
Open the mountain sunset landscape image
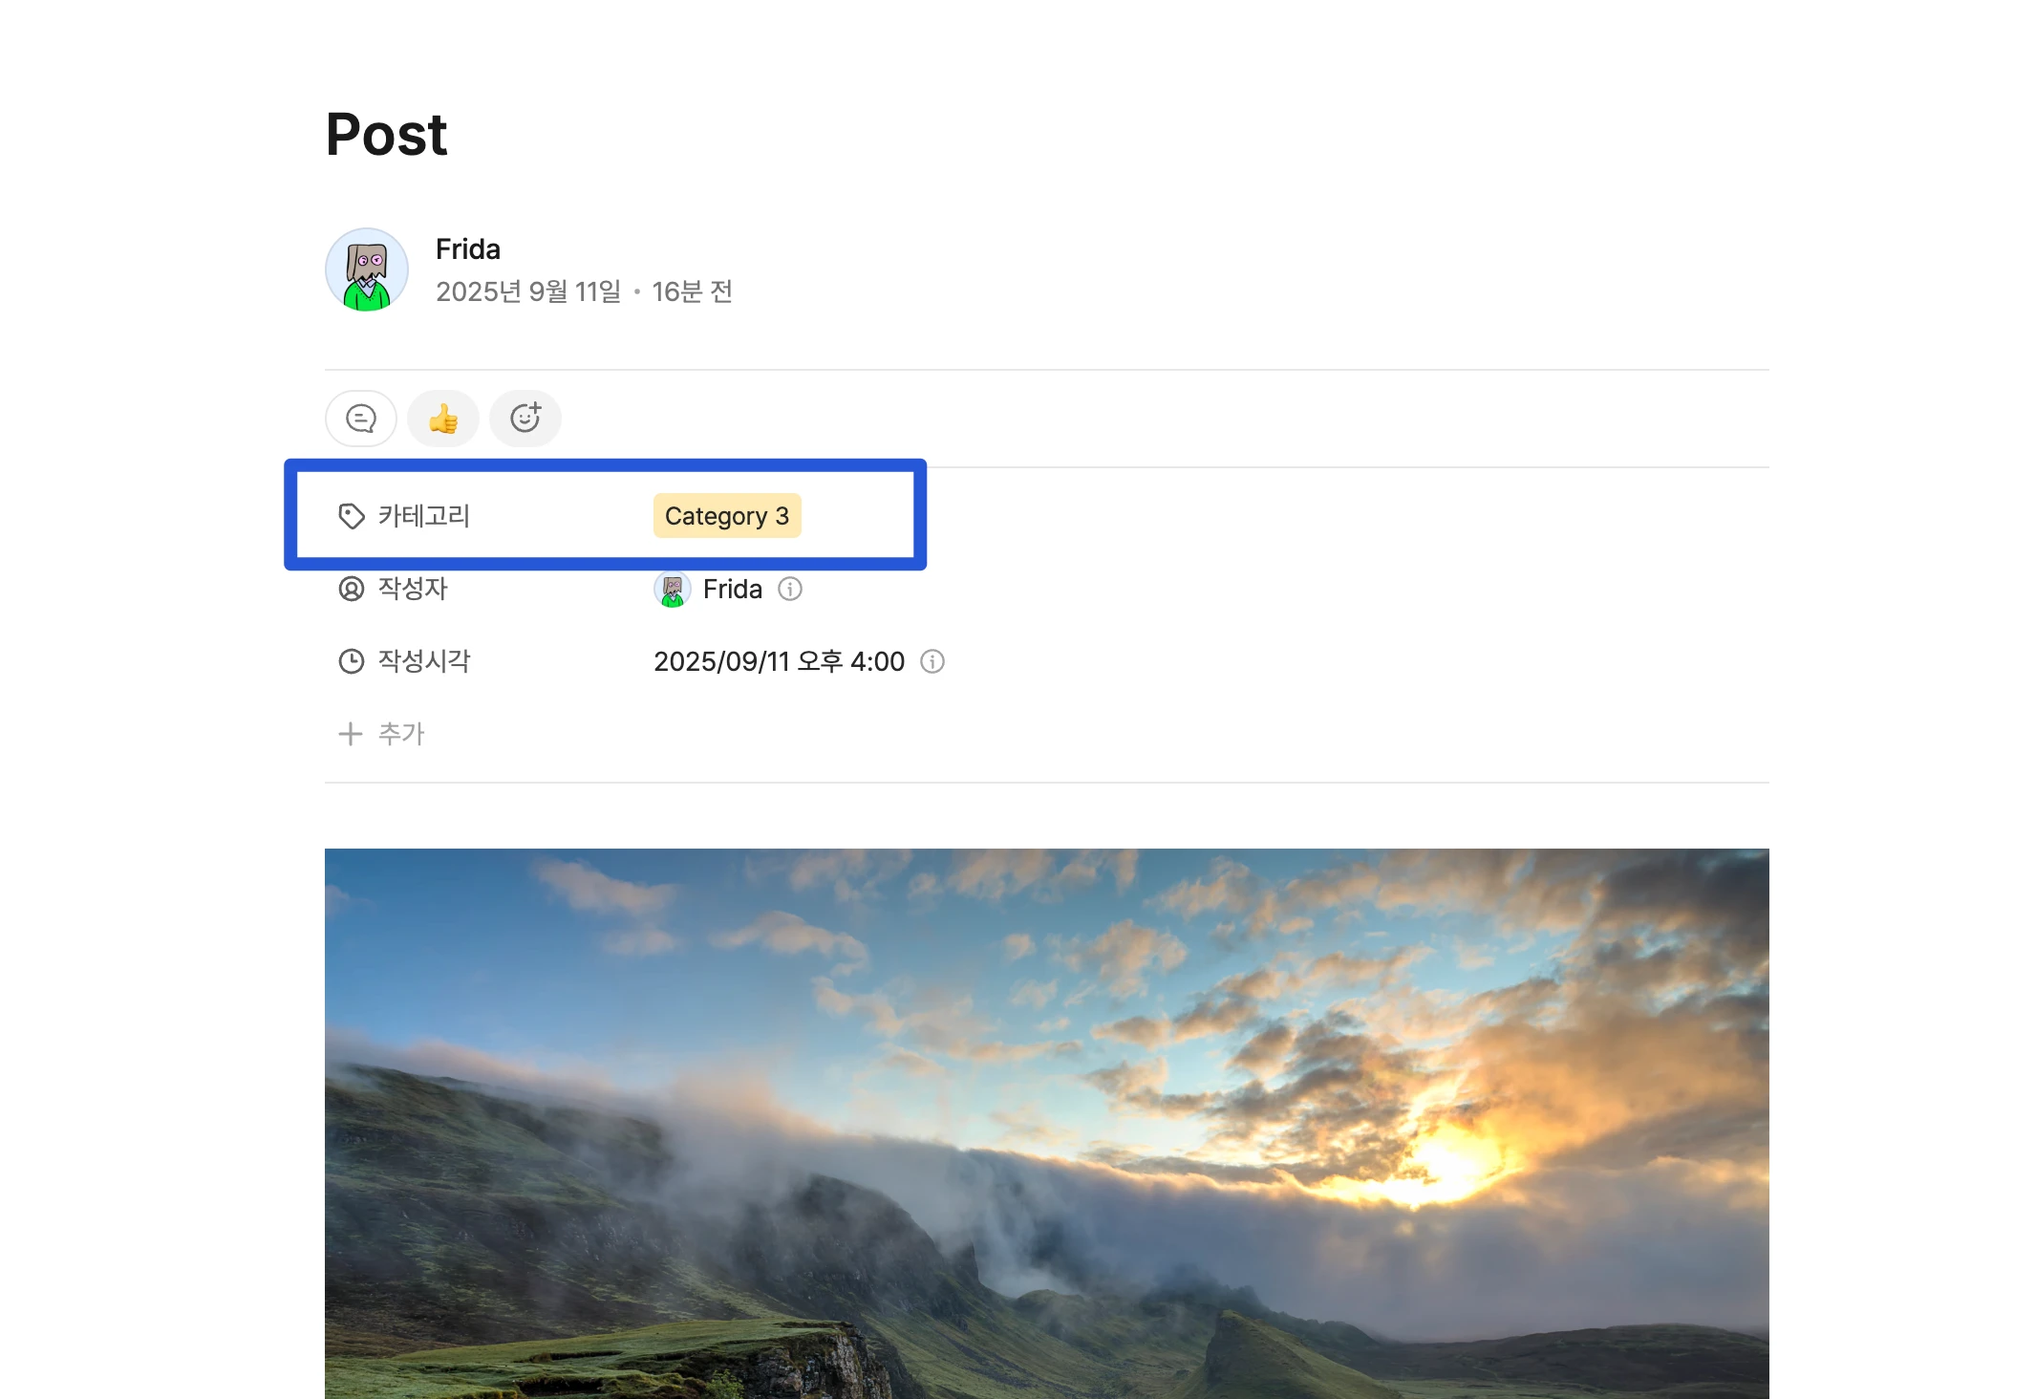1047,1124
